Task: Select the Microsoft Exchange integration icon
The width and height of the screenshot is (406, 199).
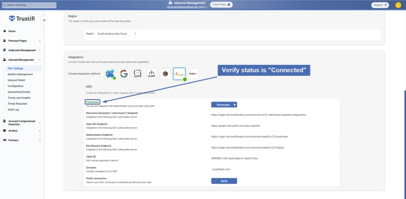Action: pos(110,73)
